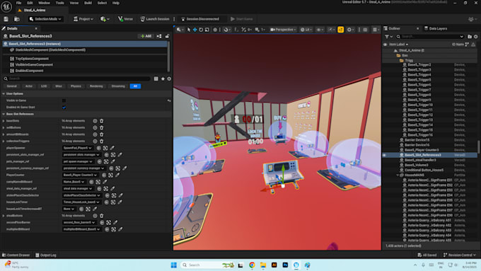The image size is (481, 271).
Task: Open content browse icon next to save
Action: tap(17, 19)
